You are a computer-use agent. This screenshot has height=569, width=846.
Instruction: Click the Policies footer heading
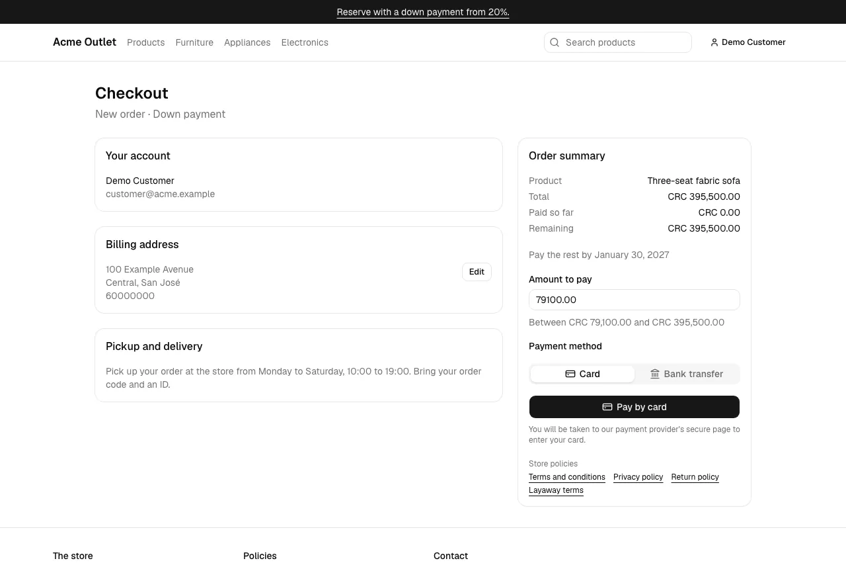click(x=260, y=556)
